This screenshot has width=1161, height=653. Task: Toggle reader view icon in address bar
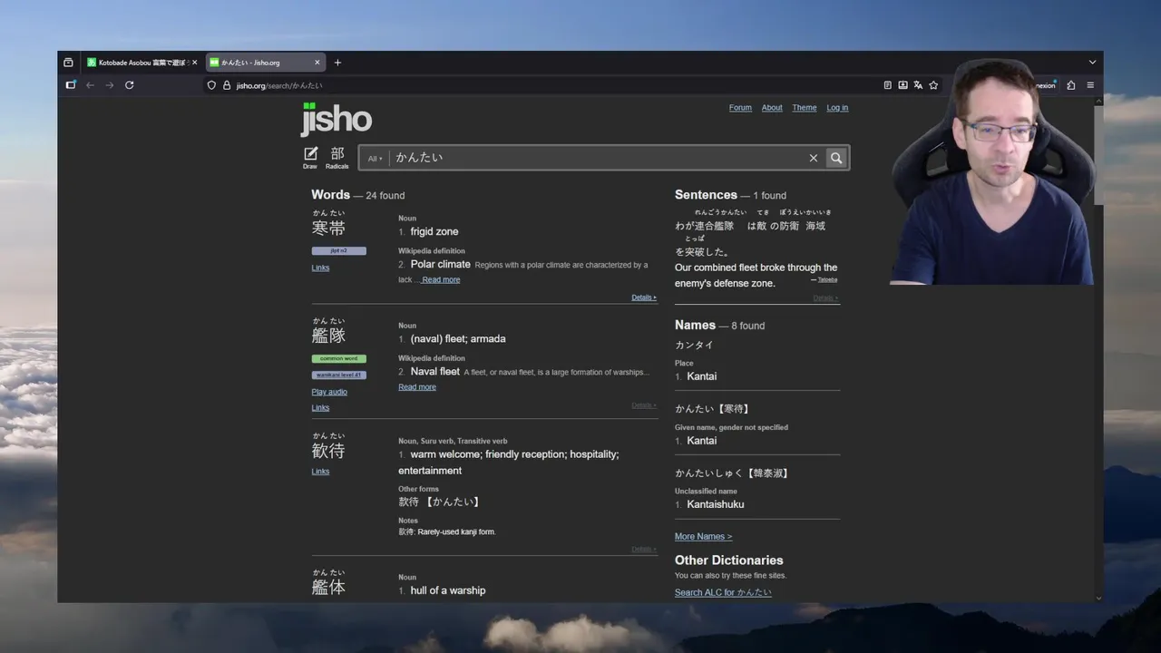click(887, 85)
